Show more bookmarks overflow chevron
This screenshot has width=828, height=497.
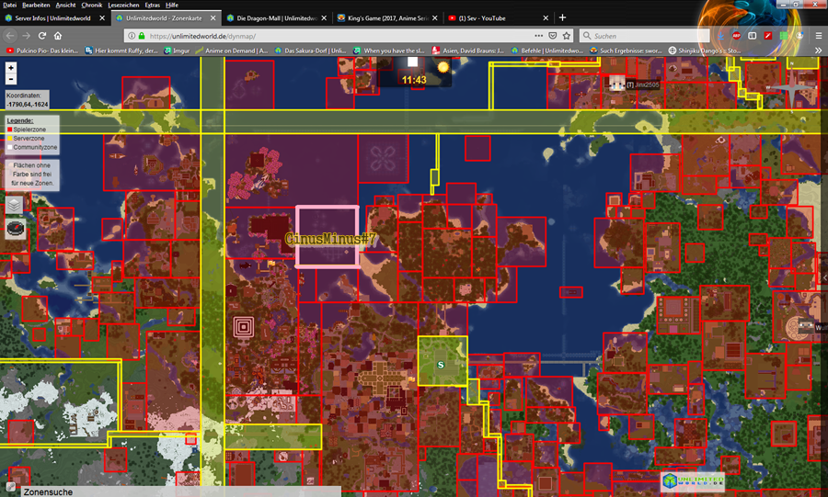(818, 51)
